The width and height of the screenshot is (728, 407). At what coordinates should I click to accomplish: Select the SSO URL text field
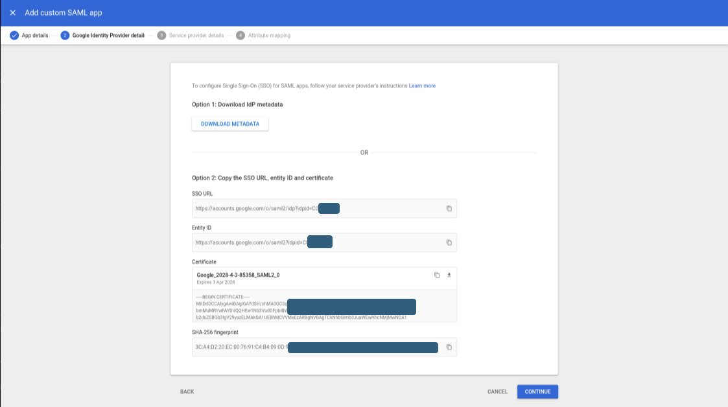311,208
